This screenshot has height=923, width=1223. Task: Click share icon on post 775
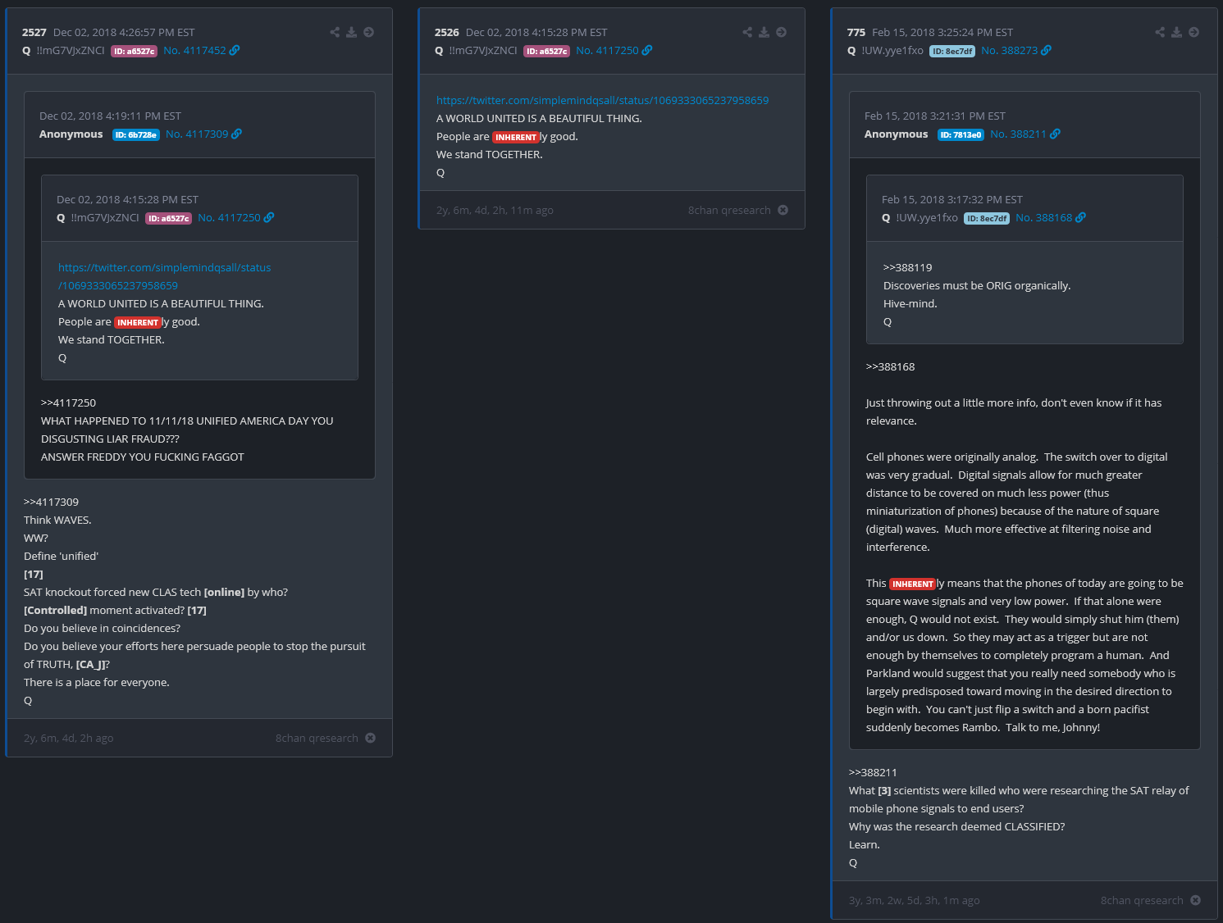point(1160,32)
